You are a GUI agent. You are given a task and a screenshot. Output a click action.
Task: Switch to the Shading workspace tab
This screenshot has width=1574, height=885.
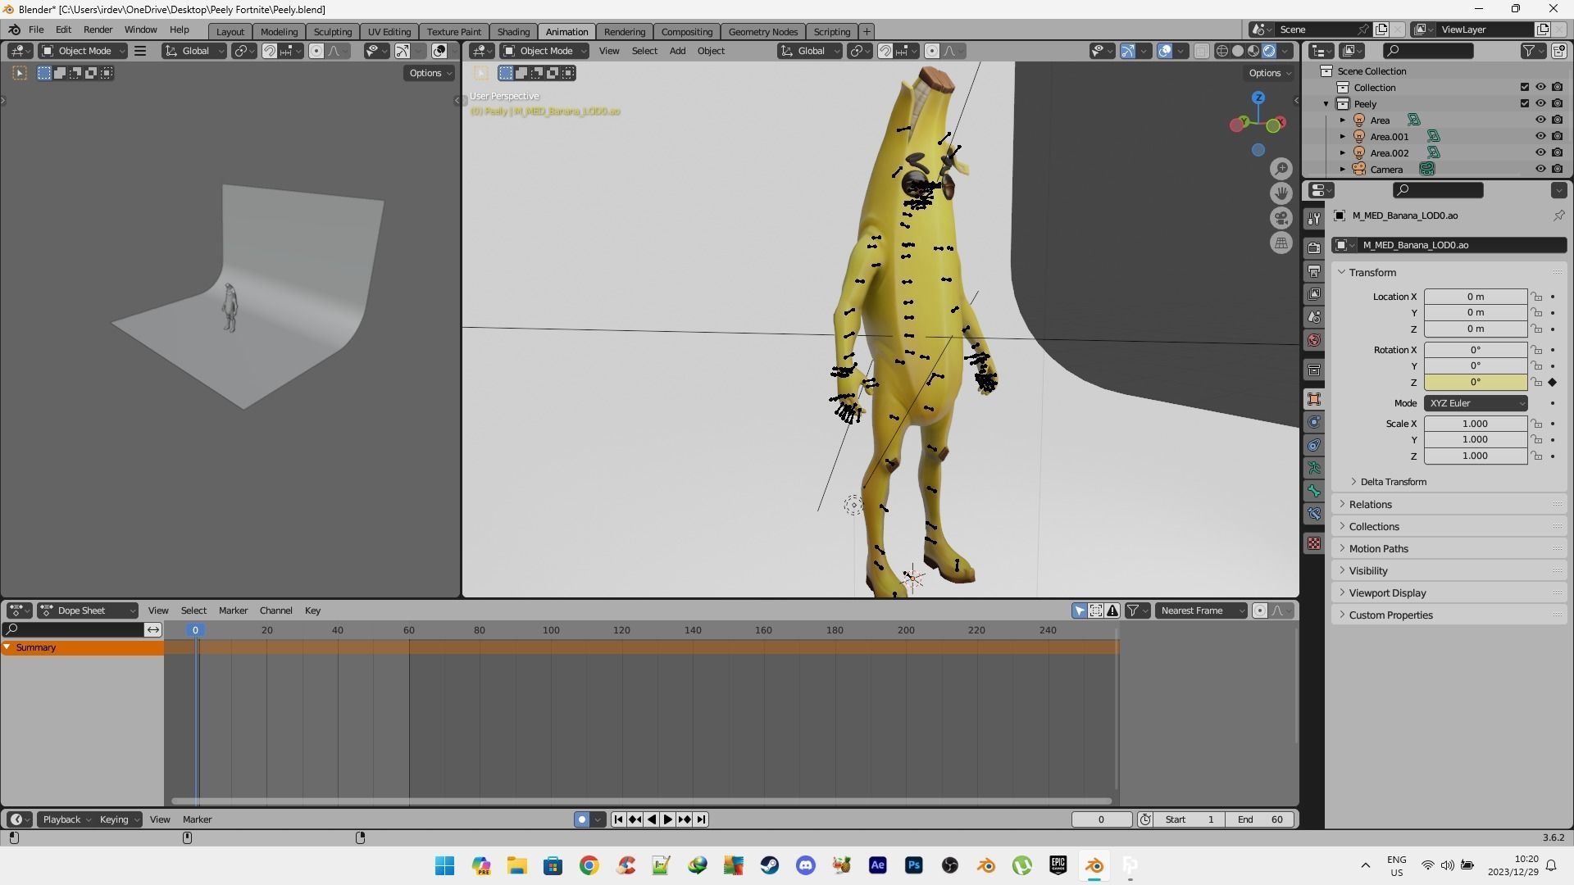(513, 31)
